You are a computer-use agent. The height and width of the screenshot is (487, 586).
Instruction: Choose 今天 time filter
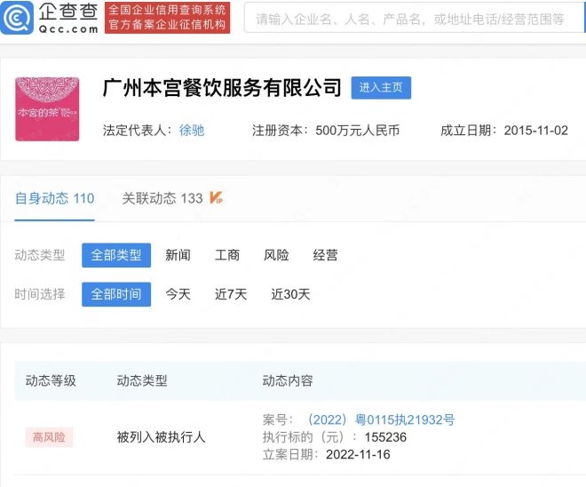[178, 294]
